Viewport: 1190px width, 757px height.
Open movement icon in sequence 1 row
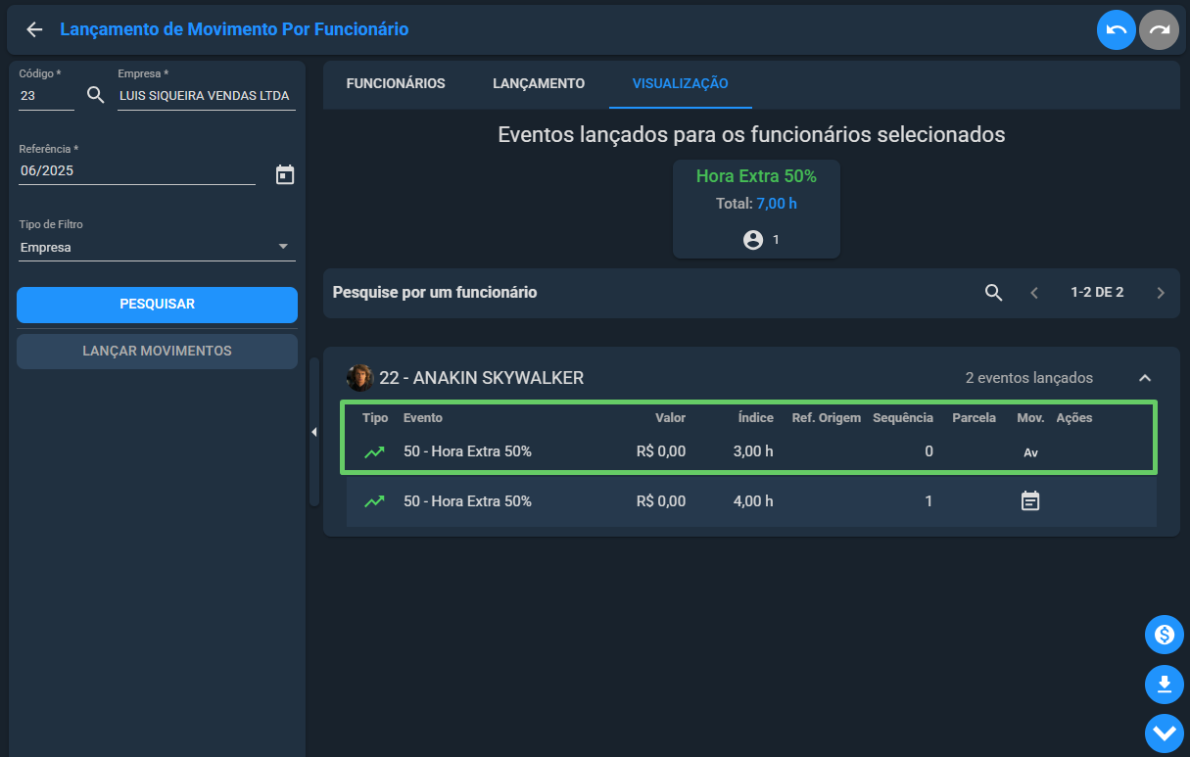[x=1030, y=501]
